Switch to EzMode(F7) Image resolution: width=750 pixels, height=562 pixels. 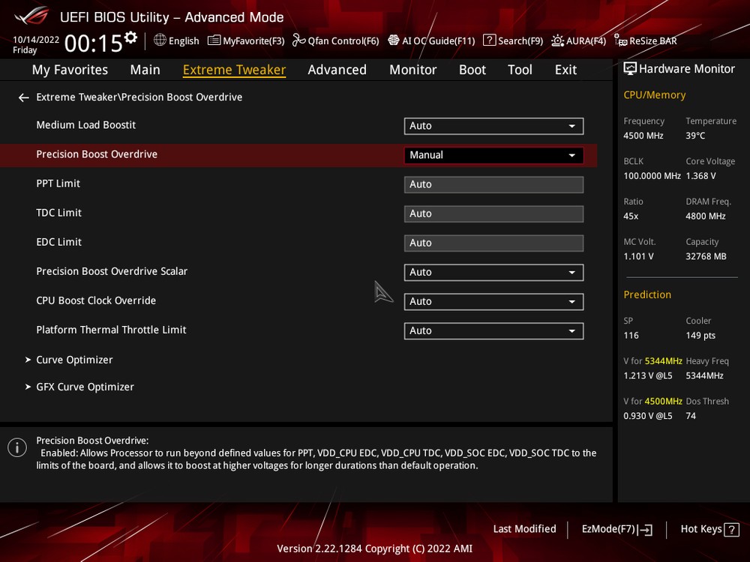(x=616, y=529)
